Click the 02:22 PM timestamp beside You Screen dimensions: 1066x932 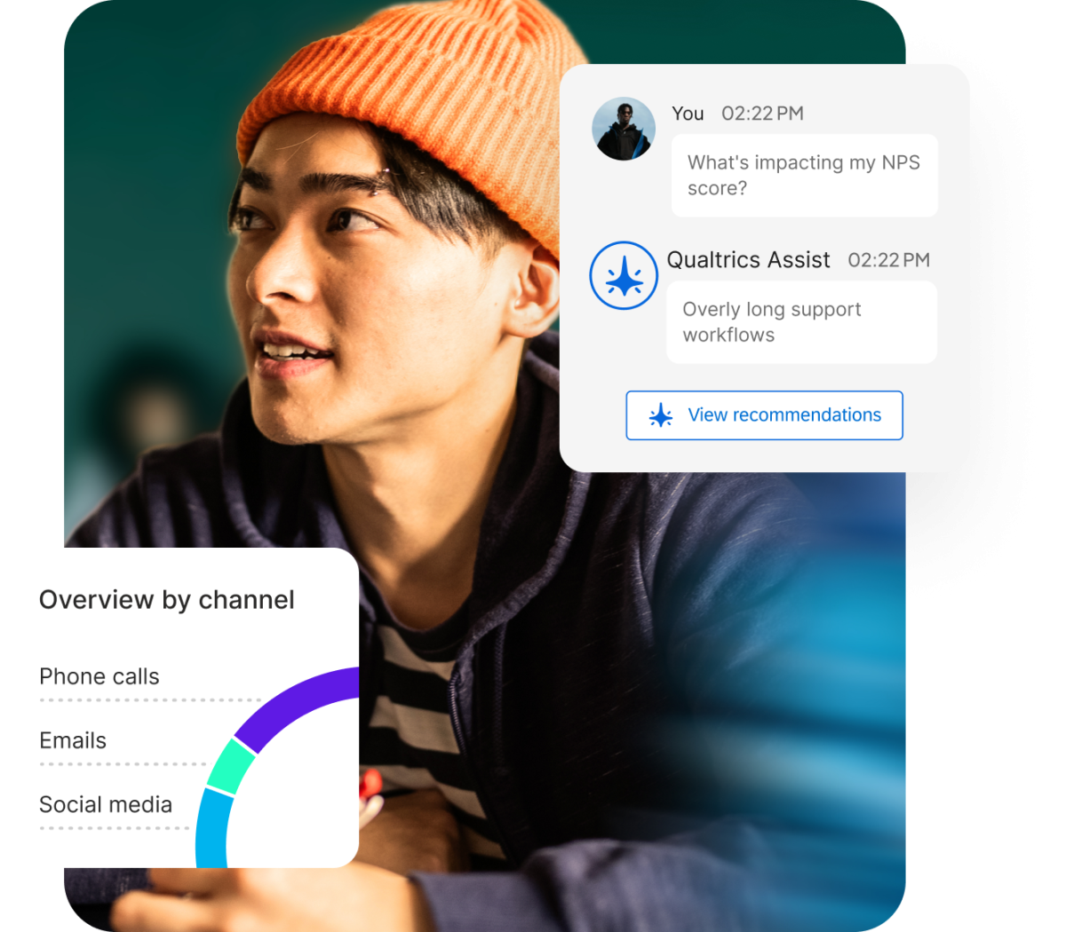tap(762, 114)
